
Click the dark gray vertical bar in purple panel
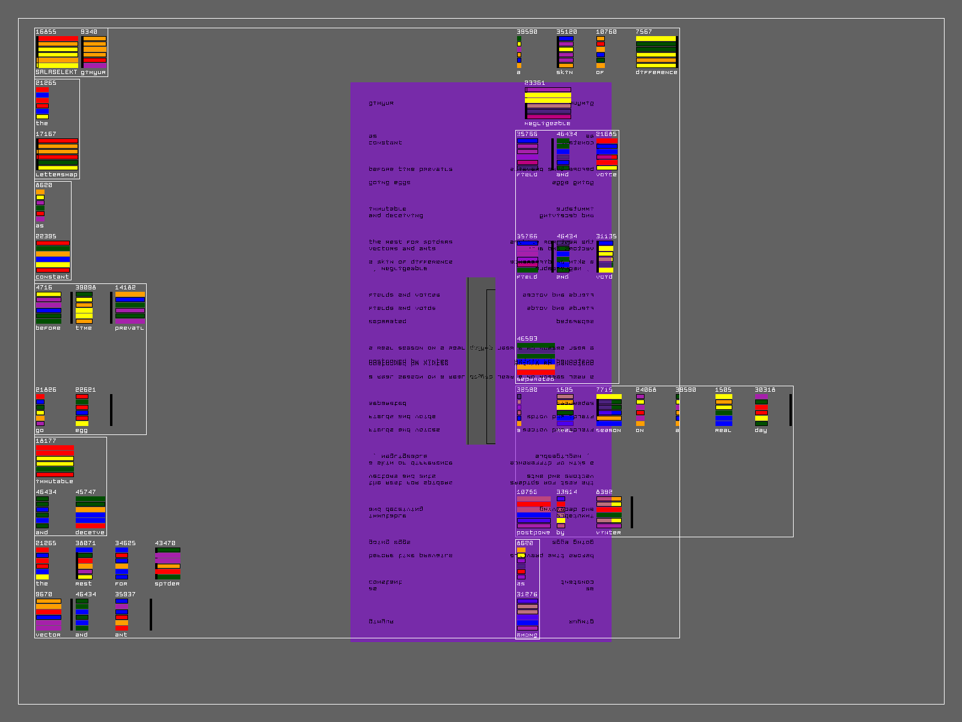477,361
